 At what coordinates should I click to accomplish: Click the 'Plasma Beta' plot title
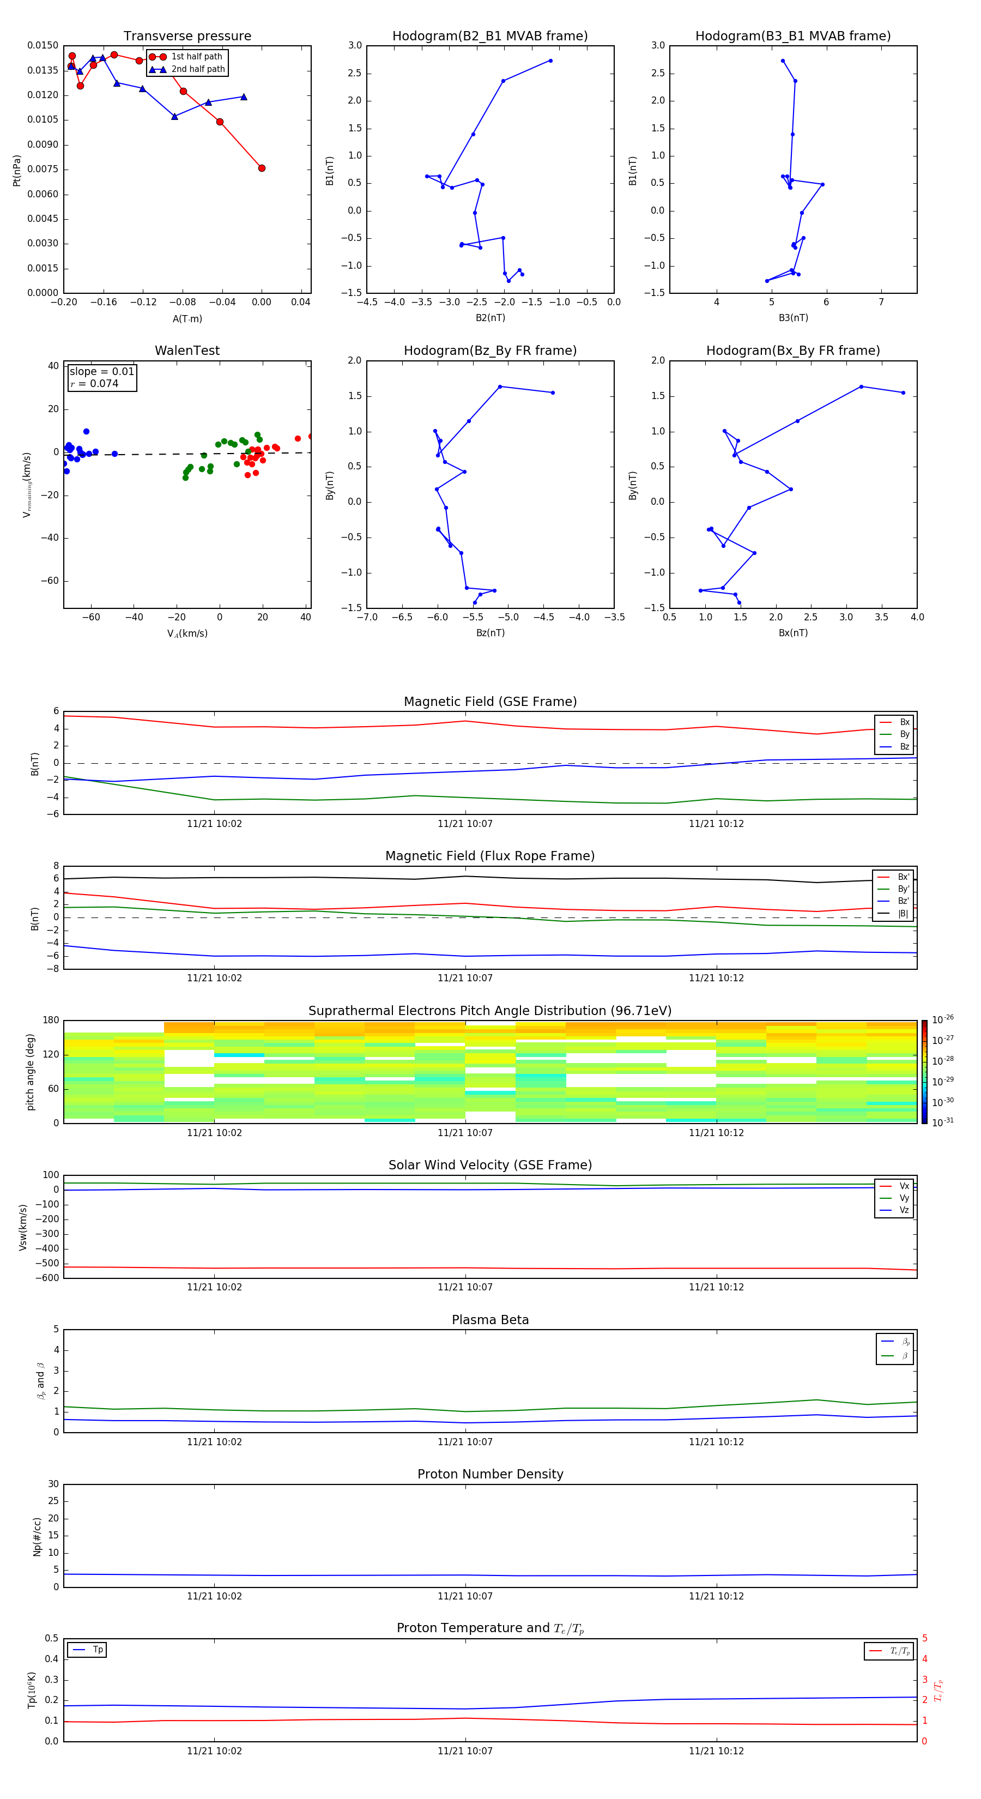tap(490, 1320)
